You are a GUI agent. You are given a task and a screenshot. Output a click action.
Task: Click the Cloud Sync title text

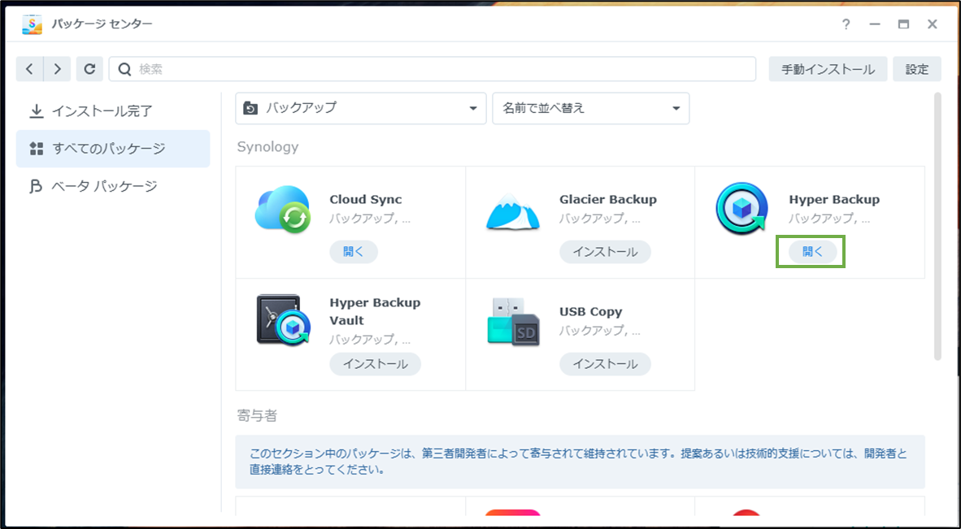pyautogui.click(x=366, y=200)
